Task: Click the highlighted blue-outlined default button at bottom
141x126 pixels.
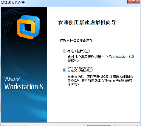Action: point(99,125)
